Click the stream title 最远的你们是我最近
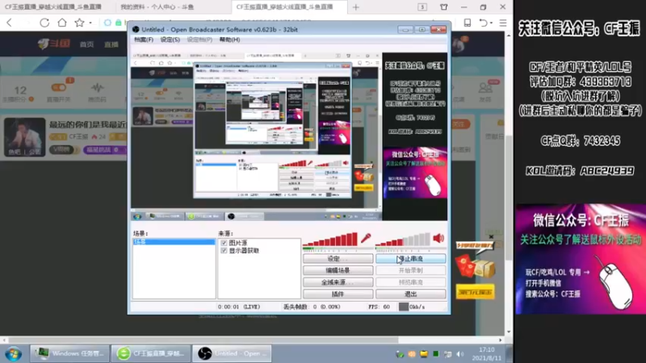This screenshot has width=646, height=363. (88, 124)
